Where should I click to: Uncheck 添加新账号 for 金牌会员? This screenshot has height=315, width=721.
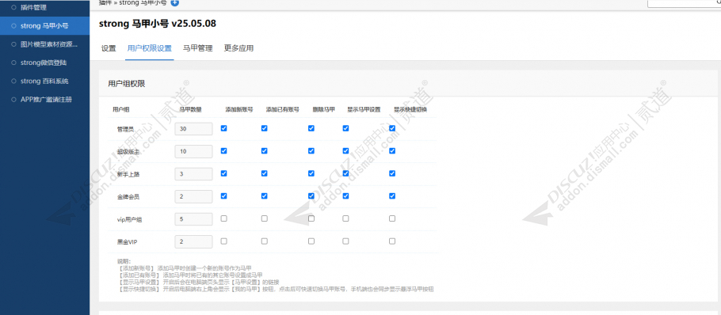224,195
